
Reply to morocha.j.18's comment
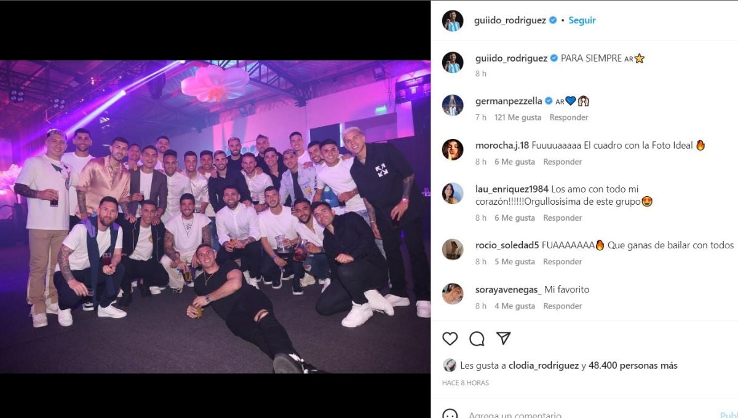coord(563,162)
